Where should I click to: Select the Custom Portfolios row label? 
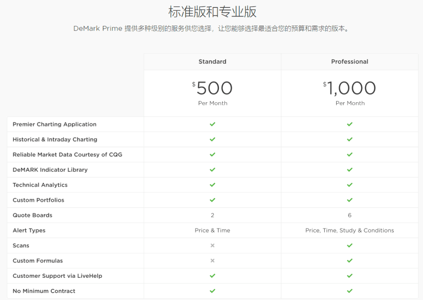(x=38, y=200)
